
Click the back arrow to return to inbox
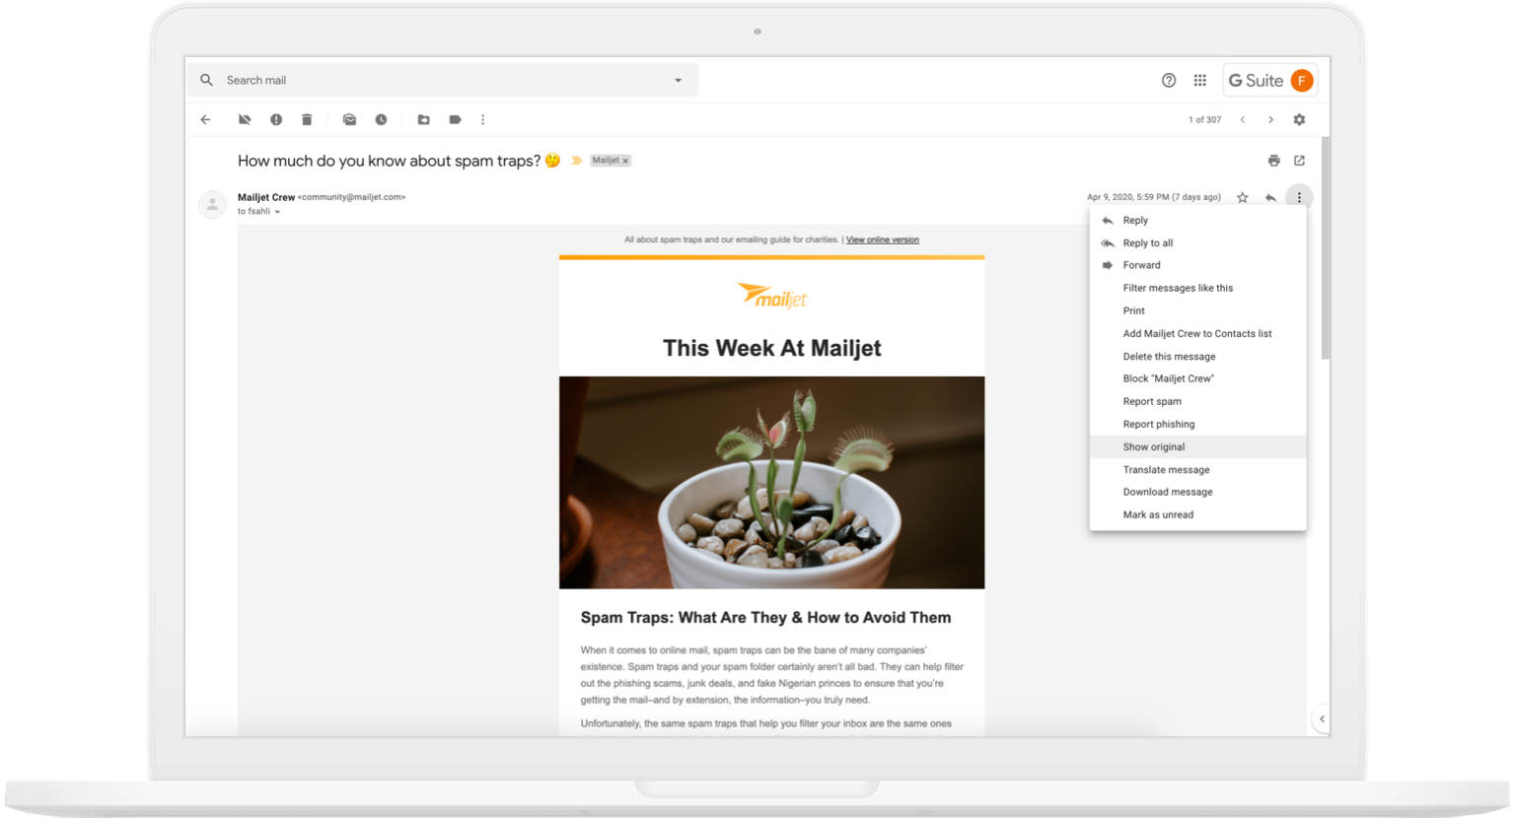coord(205,119)
